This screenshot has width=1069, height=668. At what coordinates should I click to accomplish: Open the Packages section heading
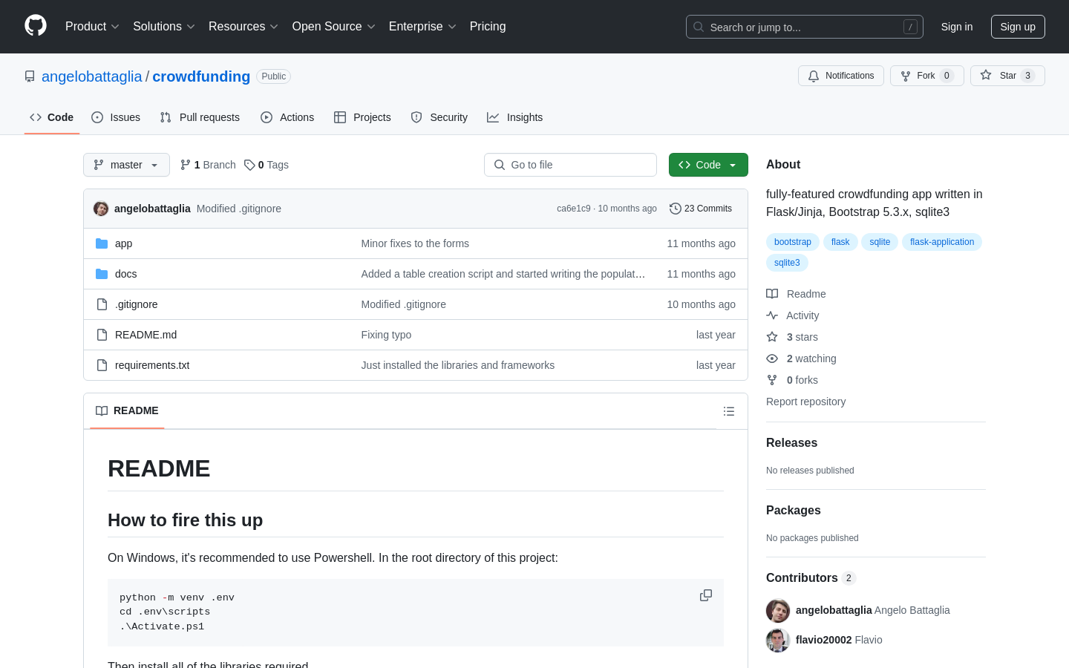tap(793, 510)
